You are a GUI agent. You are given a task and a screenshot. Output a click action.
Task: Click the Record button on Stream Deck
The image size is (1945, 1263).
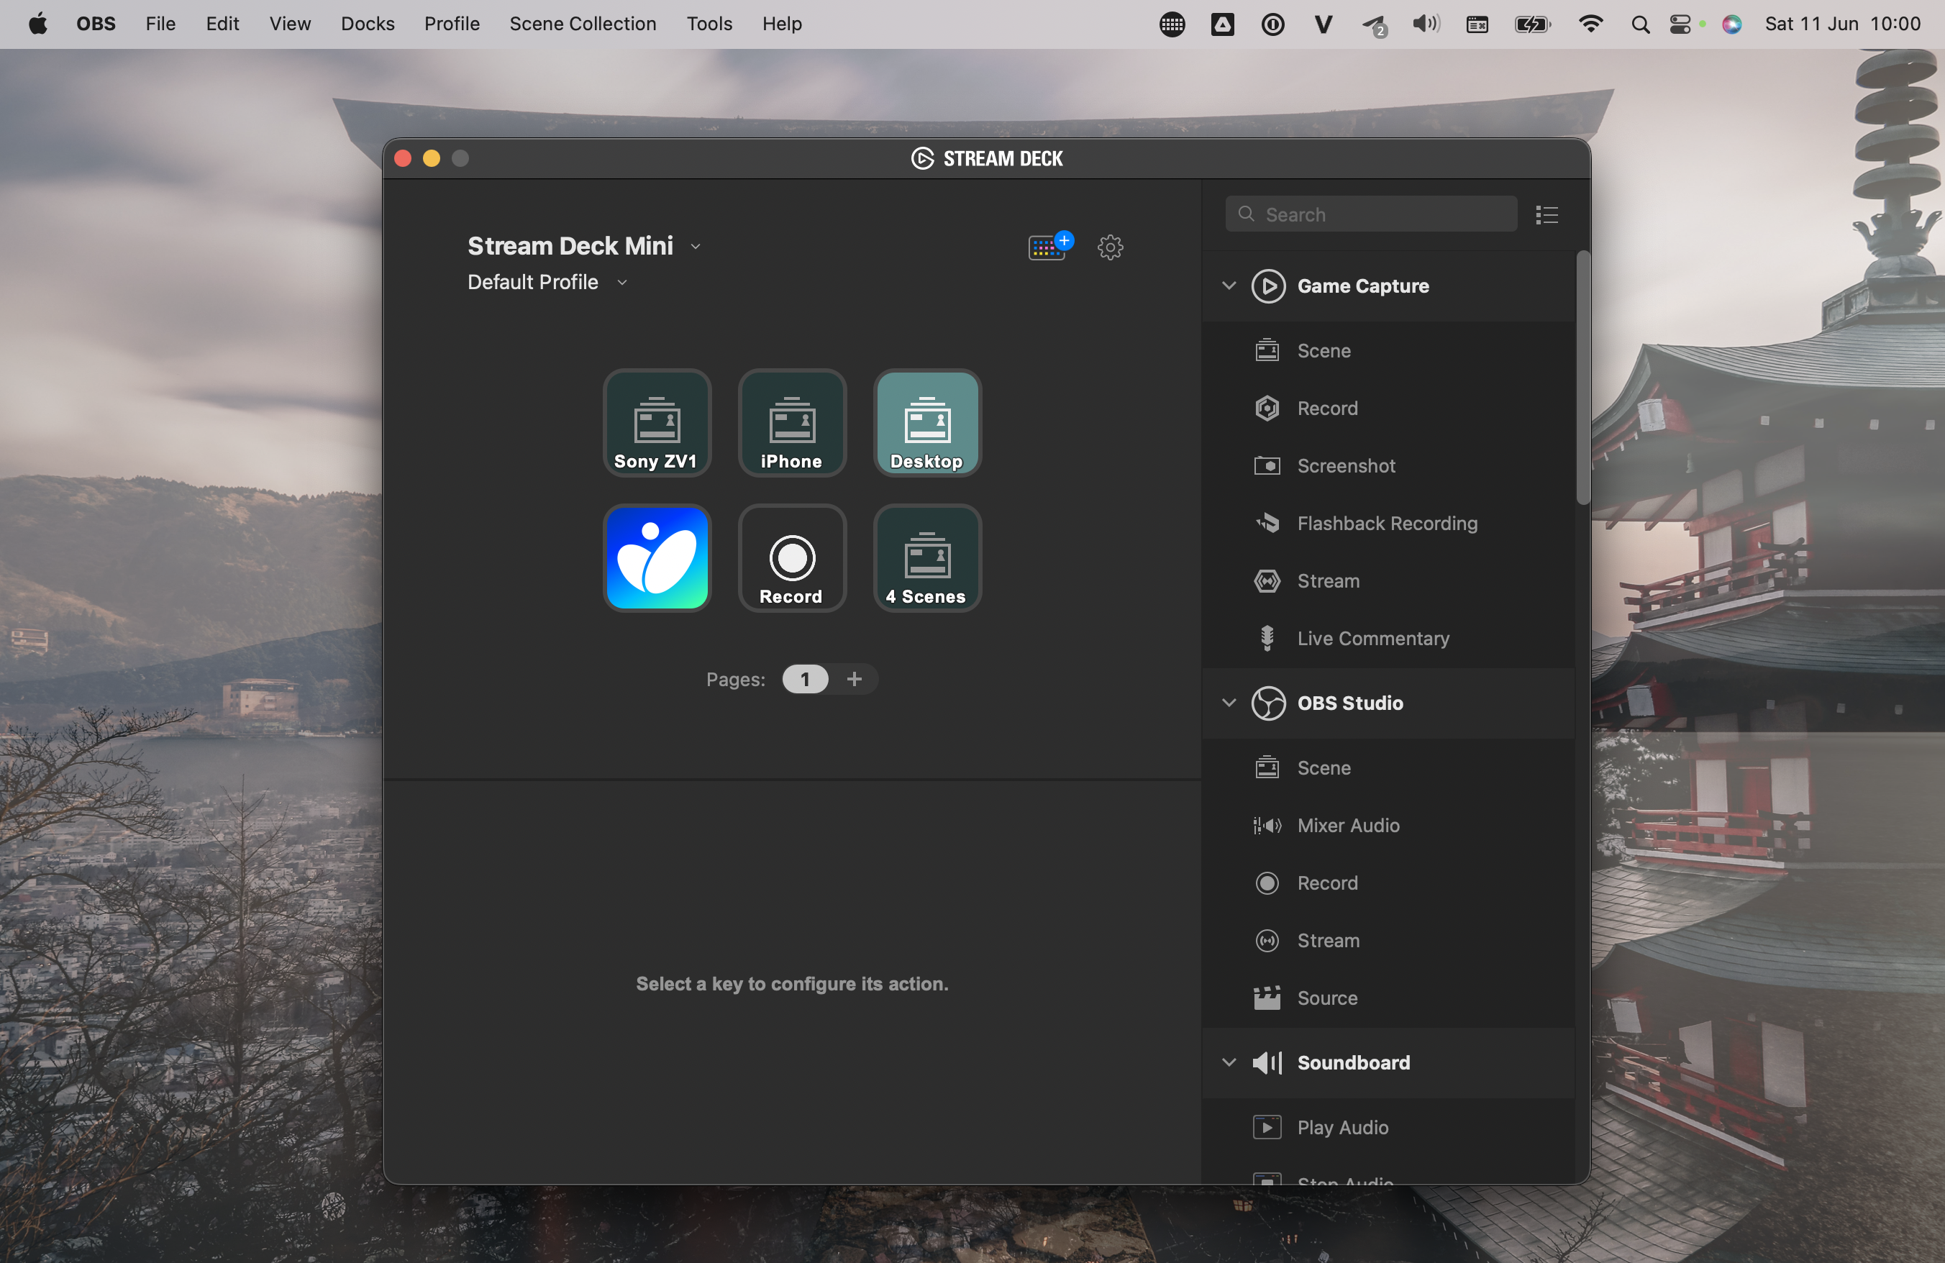pos(791,557)
